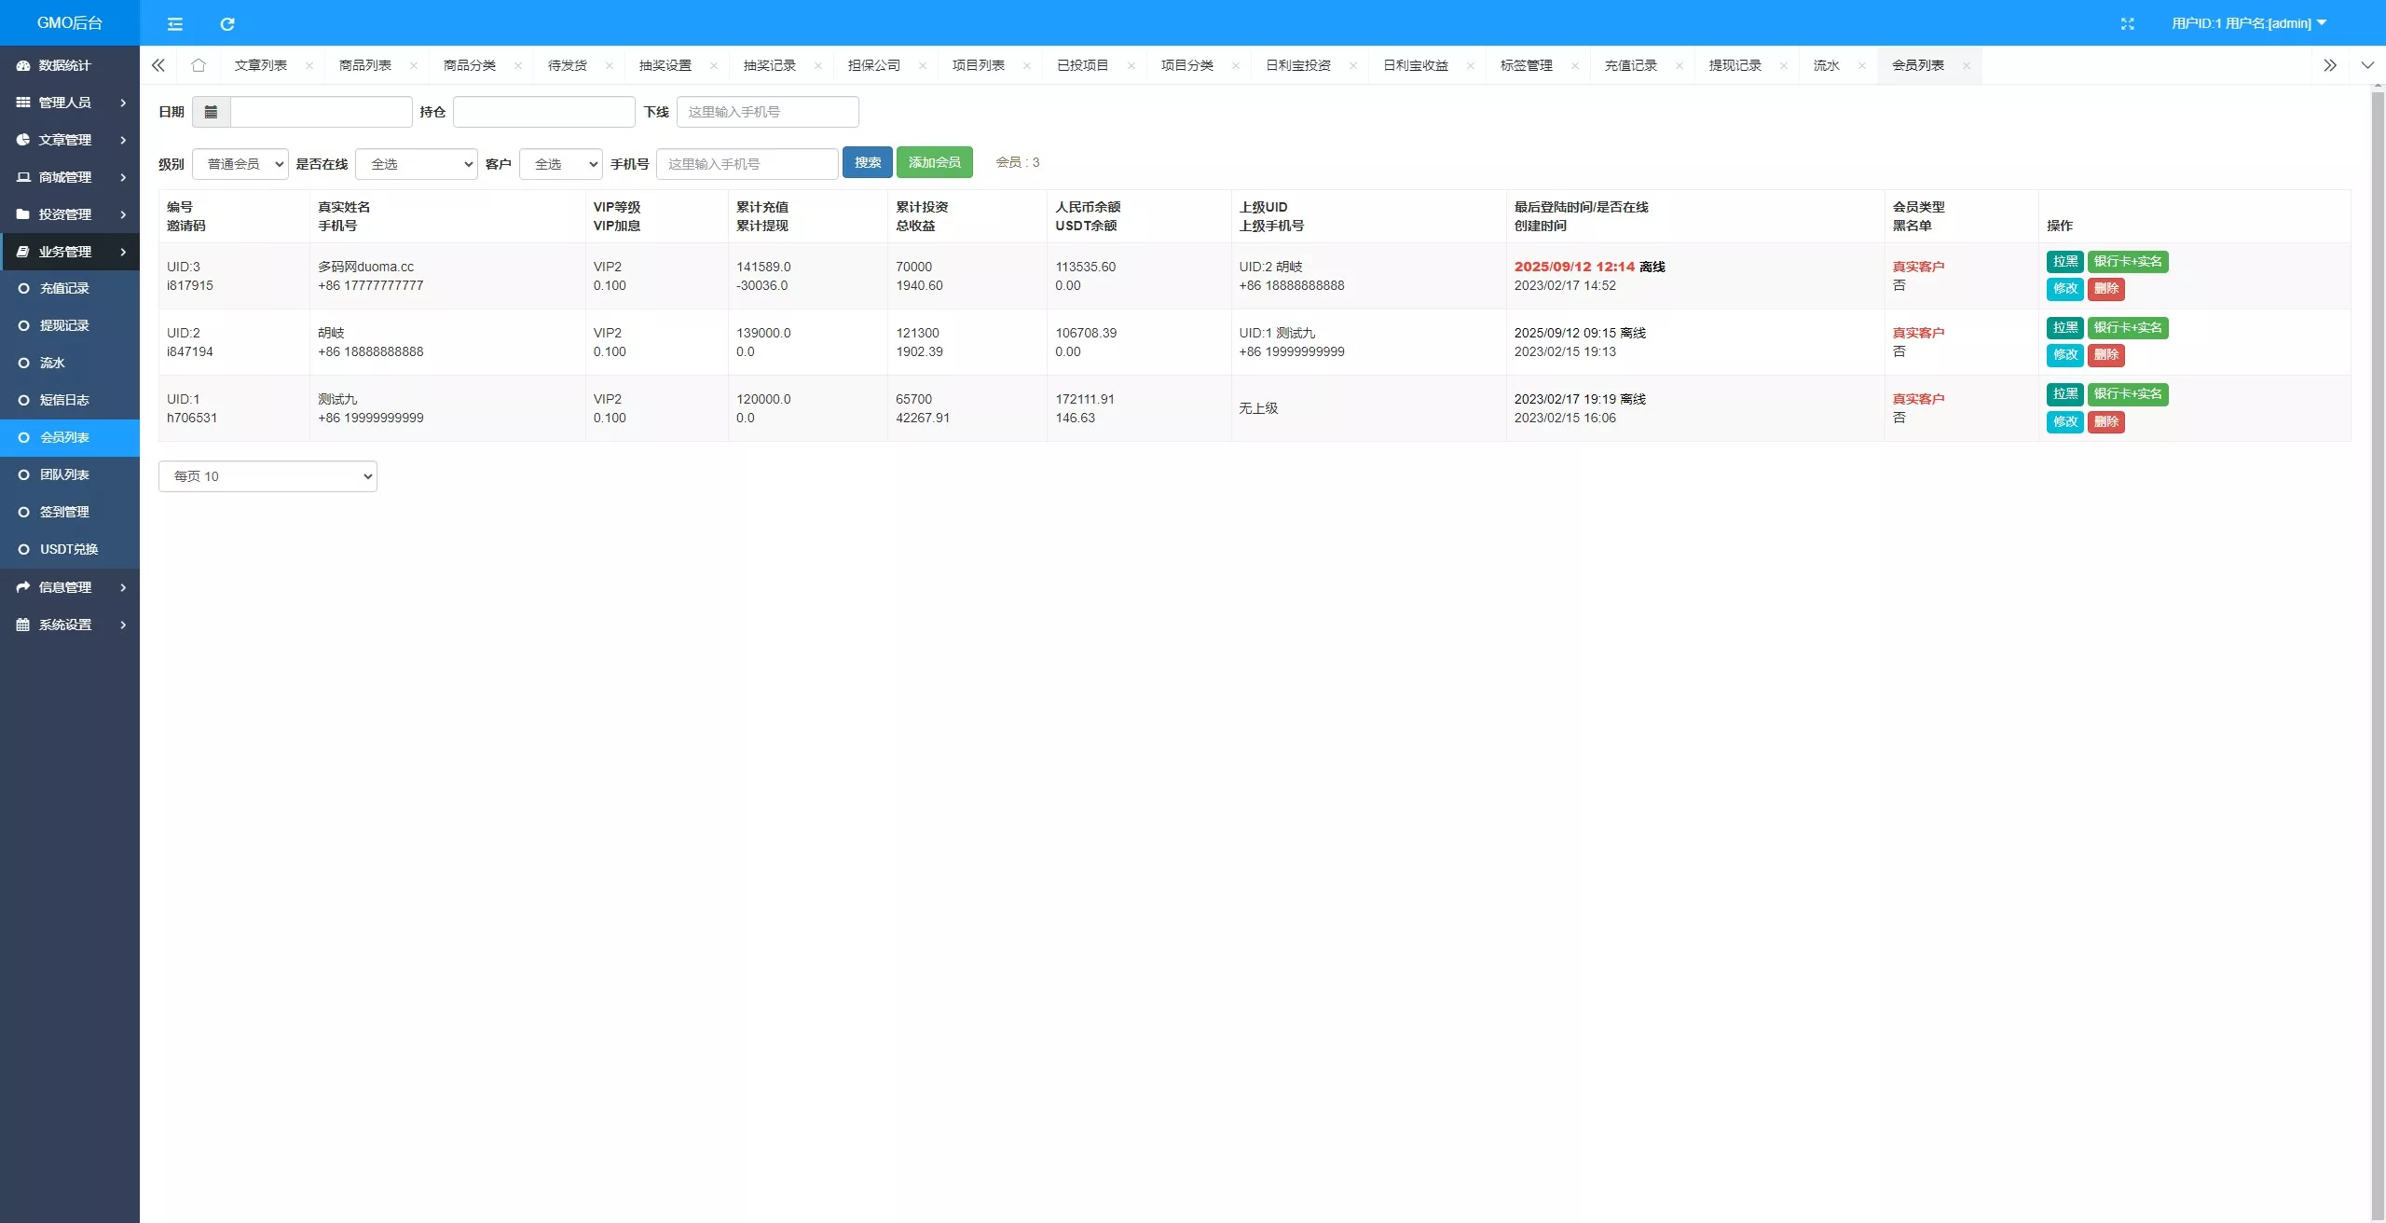Open USDT兑换 in sidebar
2386x1223 pixels.
(70, 549)
